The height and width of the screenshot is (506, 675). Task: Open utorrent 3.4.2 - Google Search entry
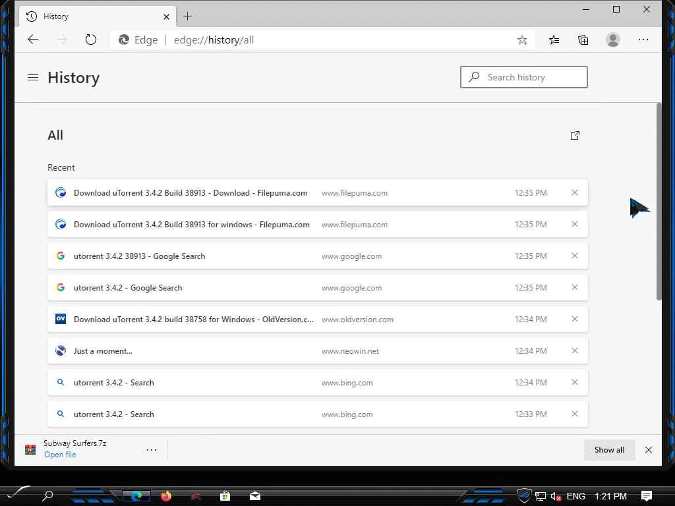(318, 287)
